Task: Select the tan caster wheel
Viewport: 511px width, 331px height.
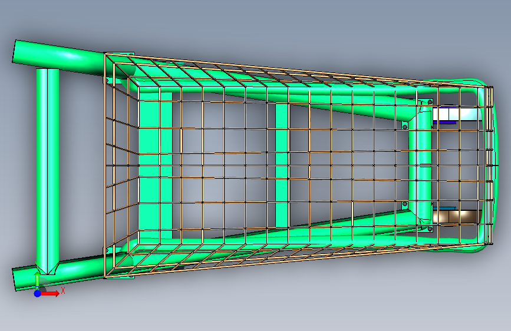Action: [457, 217]
